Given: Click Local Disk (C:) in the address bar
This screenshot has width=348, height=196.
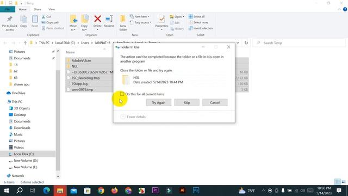Looking at the screenshot, I should click(x=65, y=43).
